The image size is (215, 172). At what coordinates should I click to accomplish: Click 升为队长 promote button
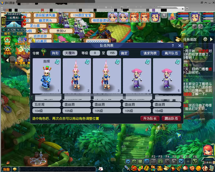click(x=150, y=118)
